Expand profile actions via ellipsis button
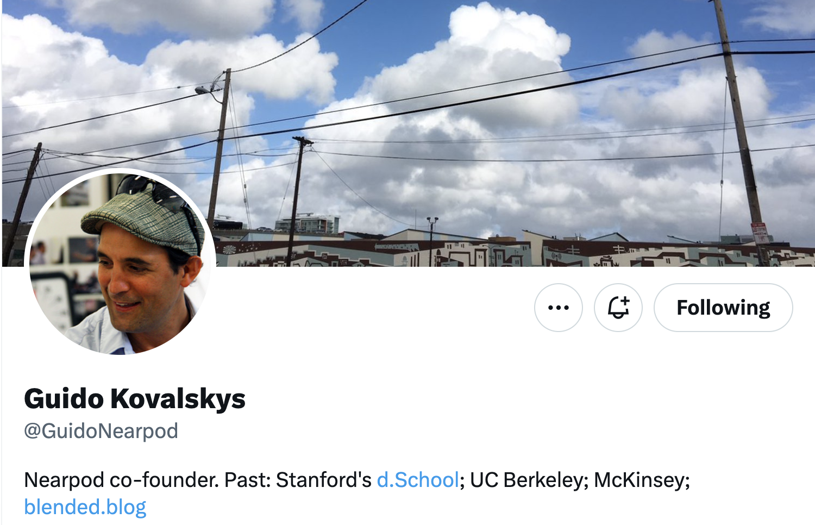The width and height of the screenshot is (815, 525). coord(558,308)
